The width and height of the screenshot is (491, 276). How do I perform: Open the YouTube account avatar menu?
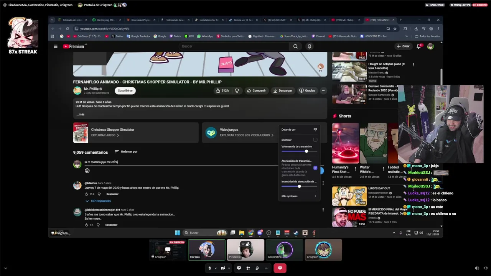pos(430,46)
